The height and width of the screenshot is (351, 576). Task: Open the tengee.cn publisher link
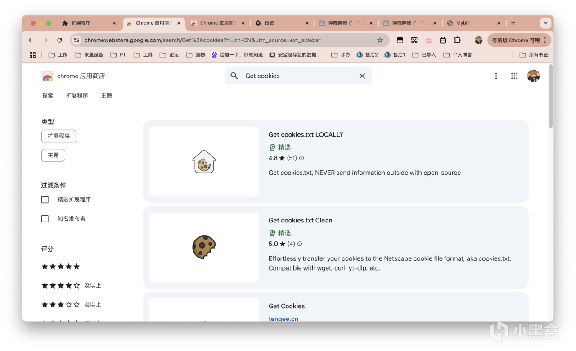(283, 319)
